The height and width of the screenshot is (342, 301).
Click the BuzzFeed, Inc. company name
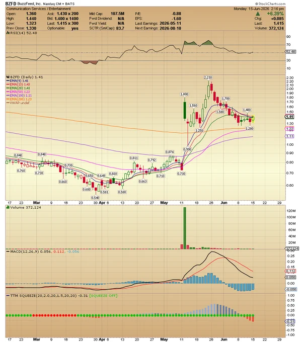point(29,4)
